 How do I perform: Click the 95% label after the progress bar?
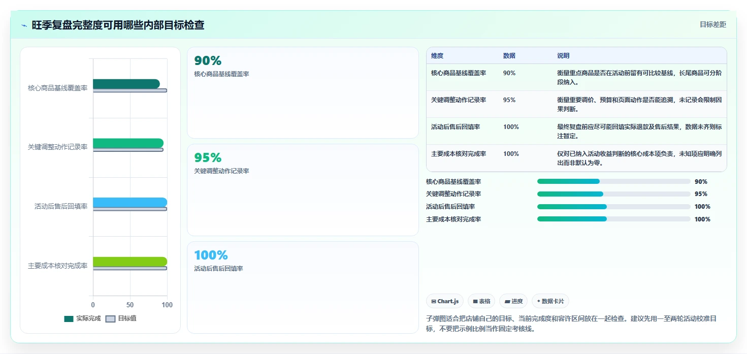[x=701, y=194]
